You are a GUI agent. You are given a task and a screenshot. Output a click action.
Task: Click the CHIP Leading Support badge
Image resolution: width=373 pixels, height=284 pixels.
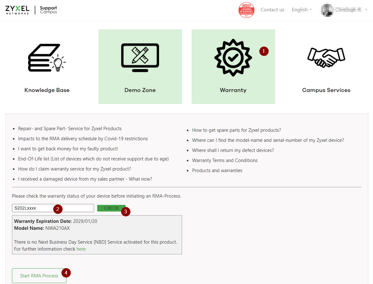click(246, 10)
